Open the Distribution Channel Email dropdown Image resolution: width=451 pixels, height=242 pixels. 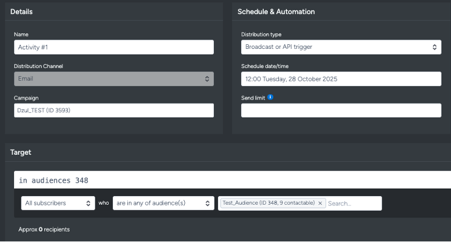[x=113, y=79]
